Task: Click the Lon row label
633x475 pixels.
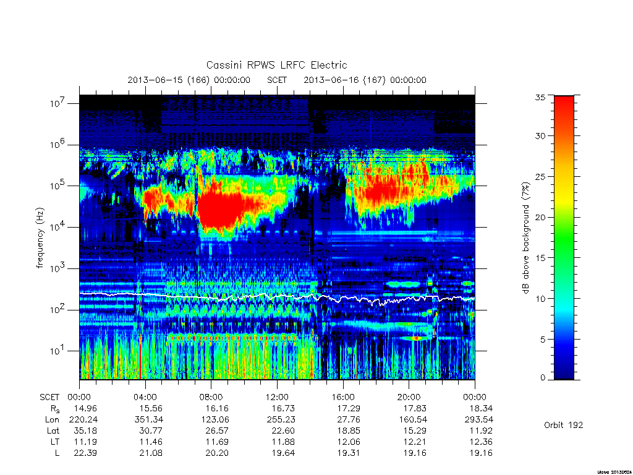Action: [x=52, y=420]
